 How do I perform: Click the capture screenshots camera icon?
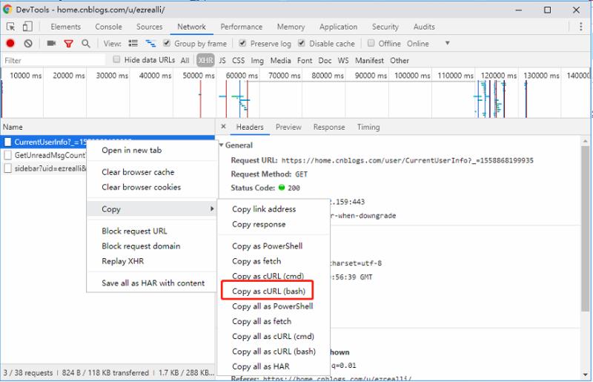[51, 44]
